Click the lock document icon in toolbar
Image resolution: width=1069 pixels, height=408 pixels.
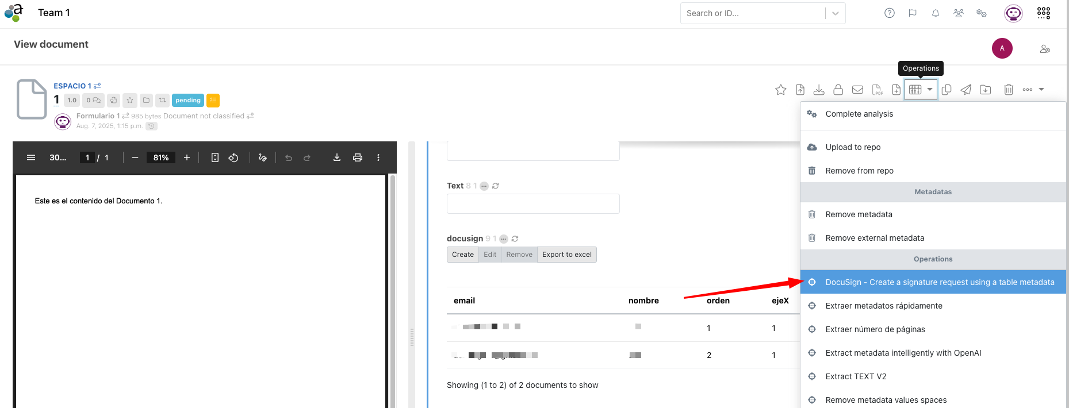(838, 90)
